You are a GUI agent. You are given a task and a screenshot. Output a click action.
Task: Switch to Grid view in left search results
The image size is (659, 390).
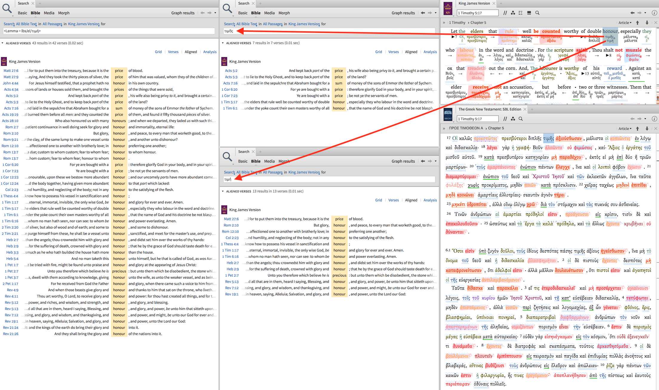click(158, 52)
